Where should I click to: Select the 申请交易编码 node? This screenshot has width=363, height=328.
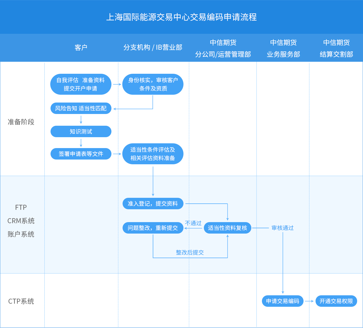click(283, 301)
